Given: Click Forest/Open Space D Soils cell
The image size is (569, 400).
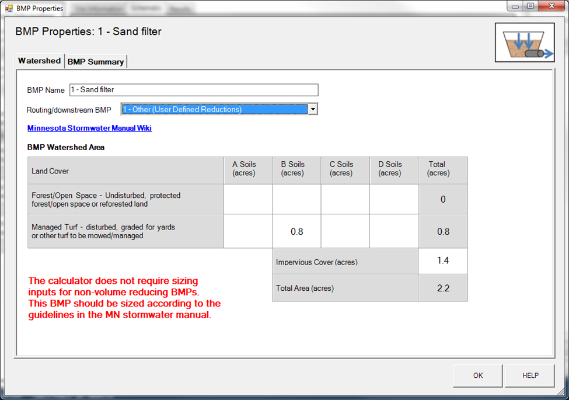Looking at the screenshot, I should pos(394,200).
